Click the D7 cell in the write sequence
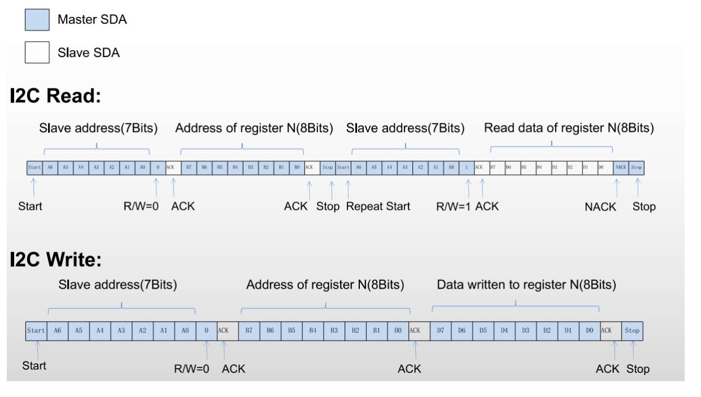Image resolution: width=701 pixels, height=397 pixels. tap(441, 330)
